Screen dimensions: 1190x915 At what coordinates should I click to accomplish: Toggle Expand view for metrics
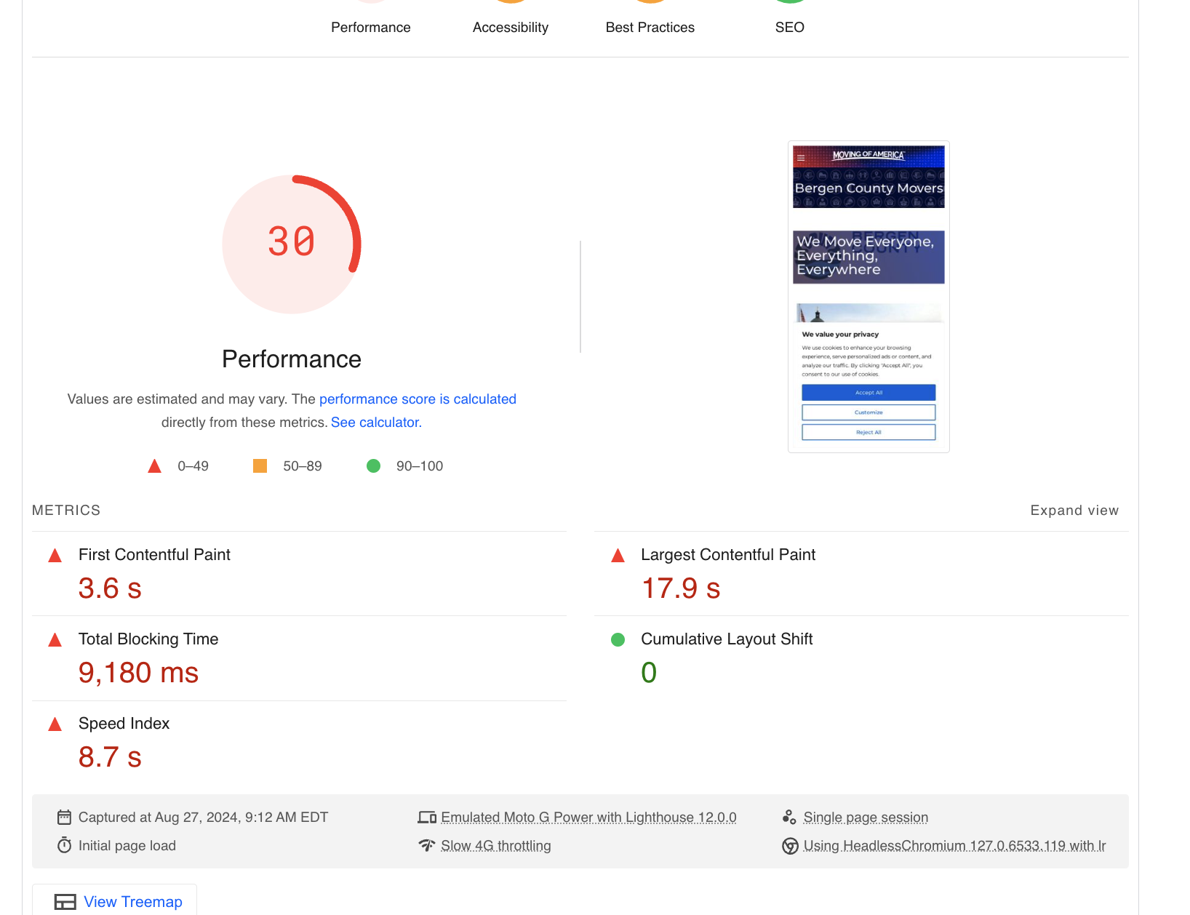(1074, 510)
